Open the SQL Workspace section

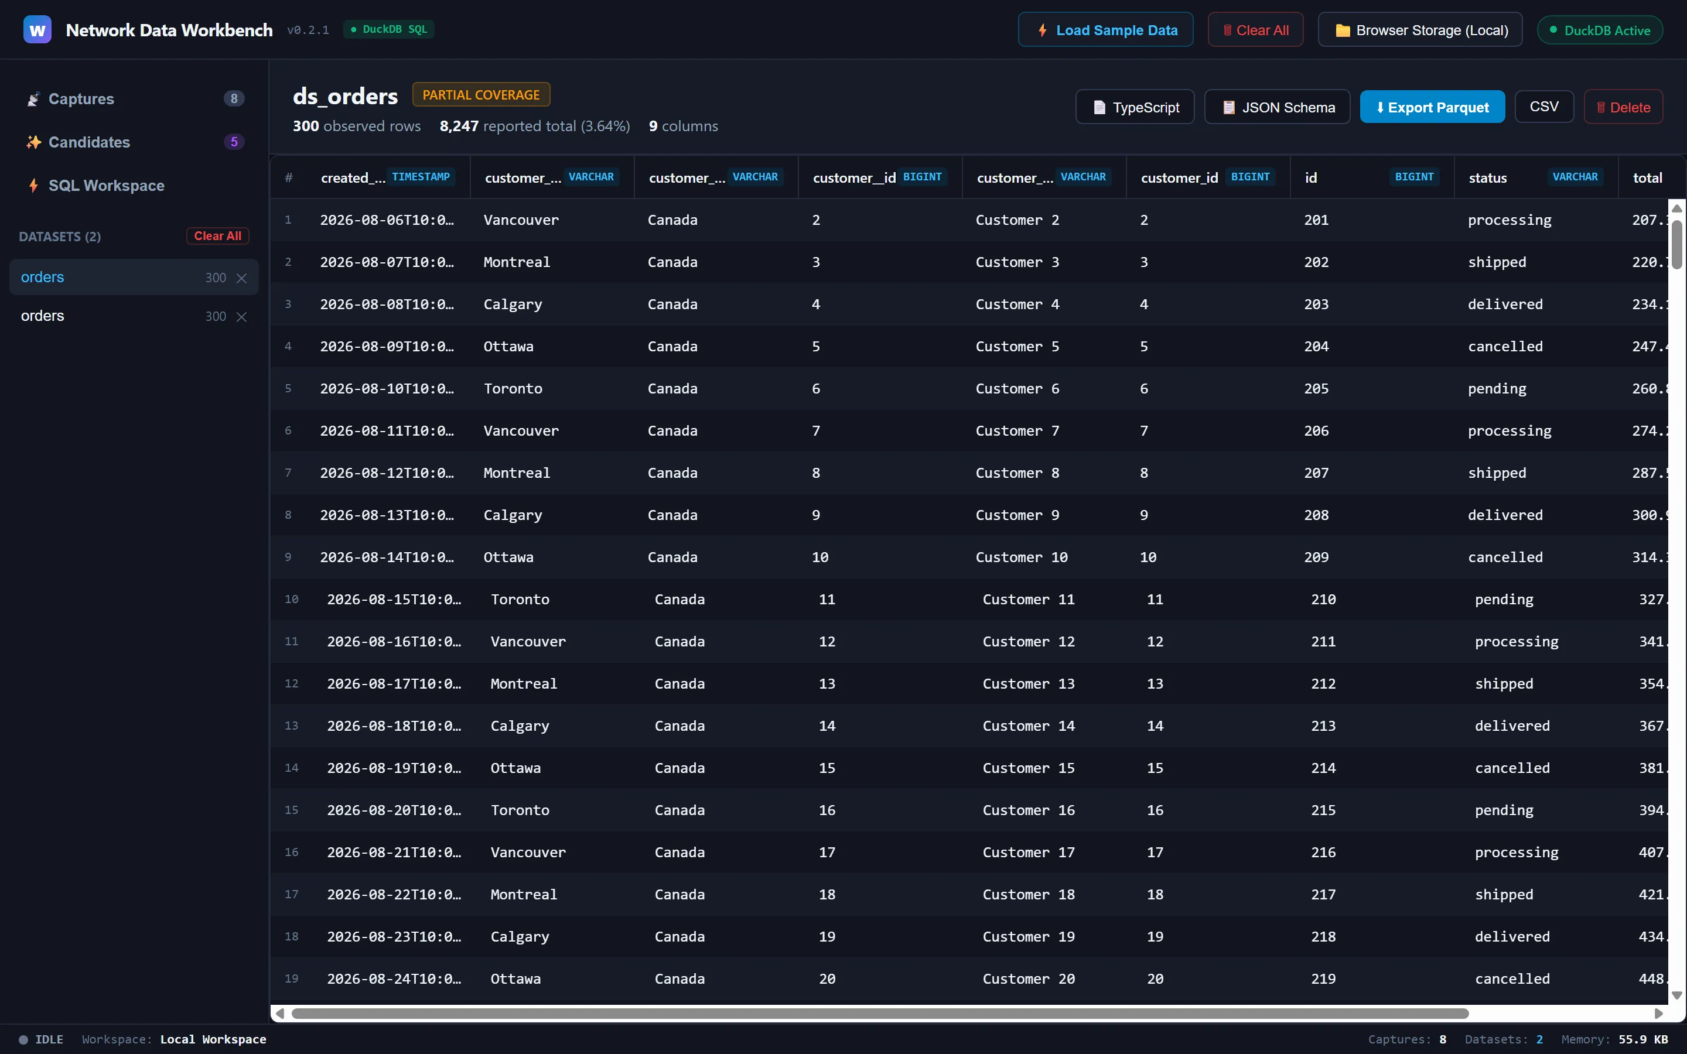pos(134,186)
